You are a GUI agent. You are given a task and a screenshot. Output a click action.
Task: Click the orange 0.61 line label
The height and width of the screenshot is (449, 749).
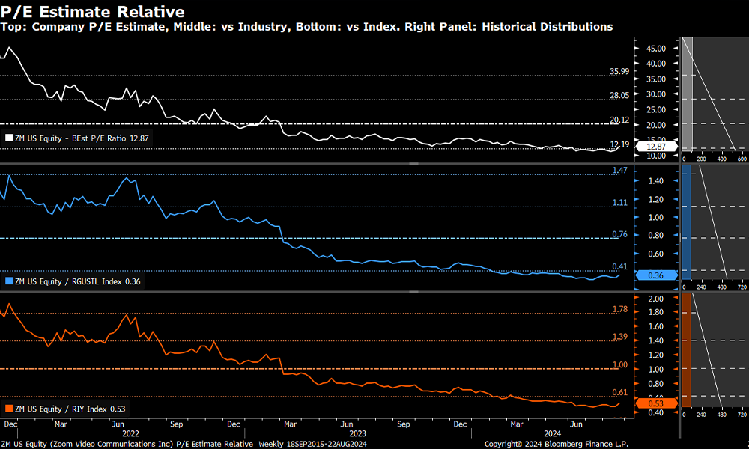pos(620,393)
